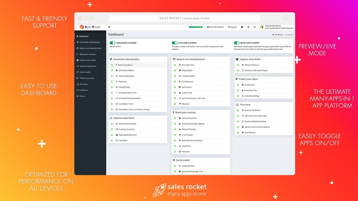
Task: Open the Geo-Redirect app
Action: coord(250,133)
